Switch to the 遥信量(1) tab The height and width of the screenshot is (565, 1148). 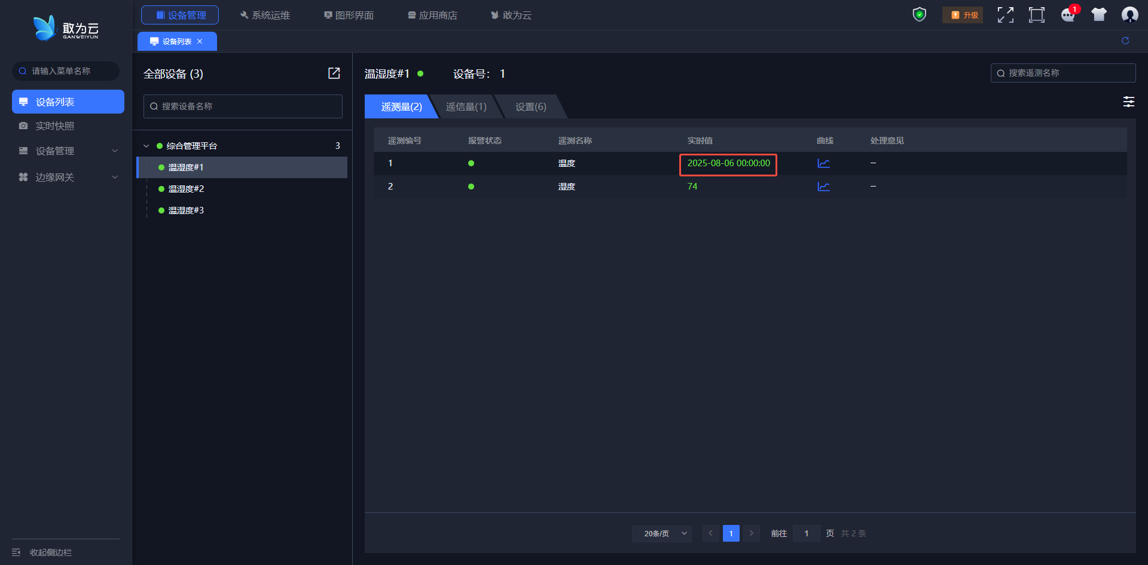click(466, 107)
